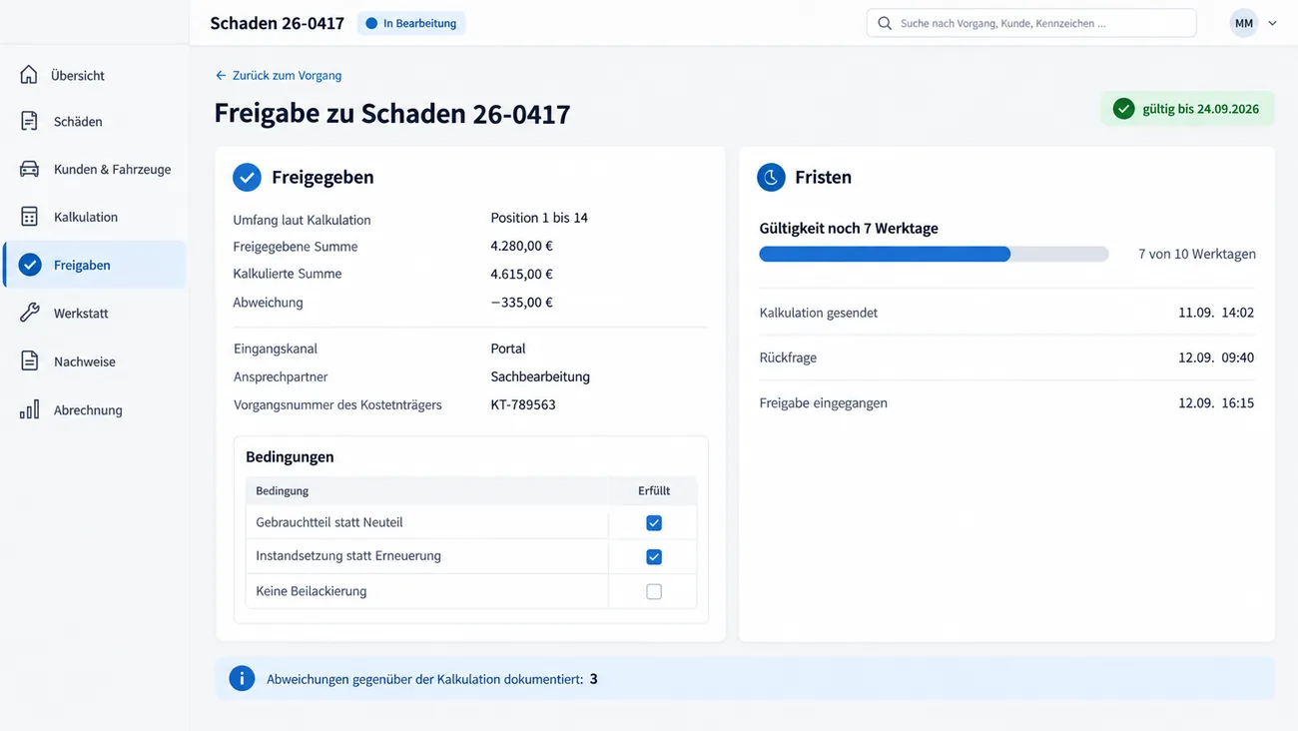
Task: Click the Bedingungen section heading
Action: click(290, 456)
